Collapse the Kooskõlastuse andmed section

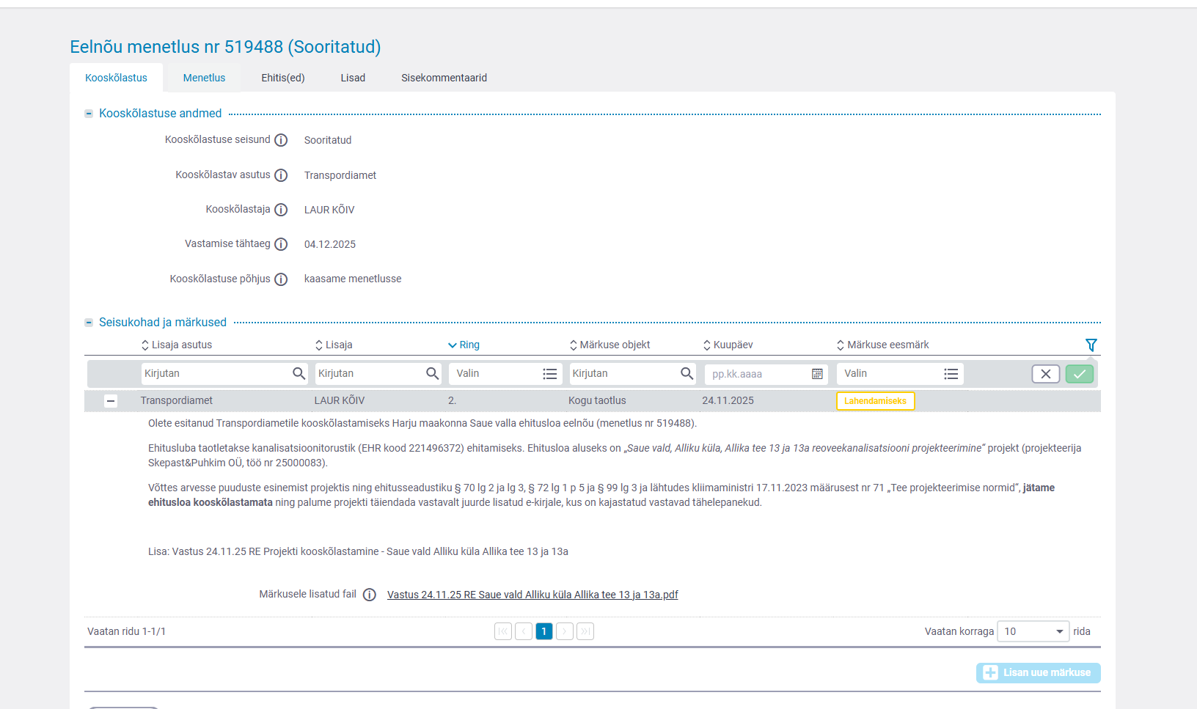89,114
